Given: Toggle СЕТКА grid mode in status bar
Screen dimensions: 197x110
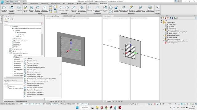Looking at the screenshot, I should coord(21,104).
